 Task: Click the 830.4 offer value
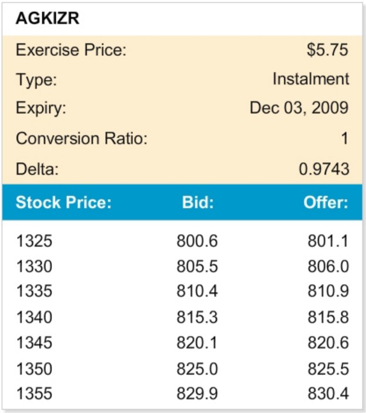coord(328,394)
